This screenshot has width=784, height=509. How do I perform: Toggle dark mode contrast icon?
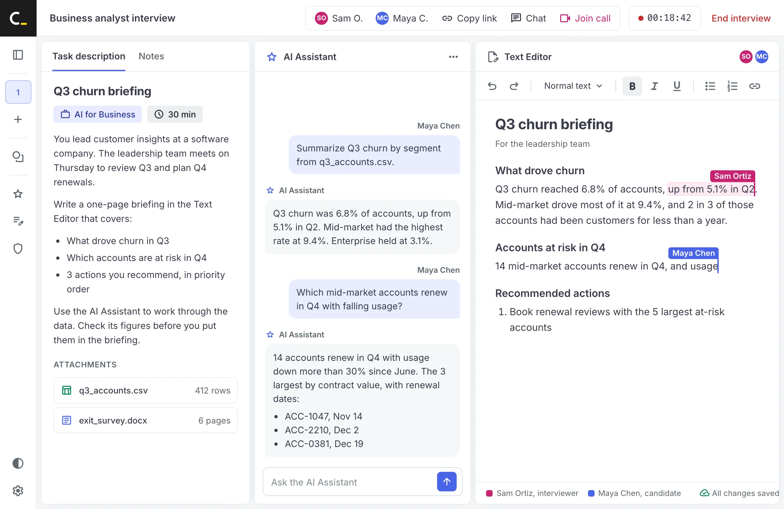point(18,463)
